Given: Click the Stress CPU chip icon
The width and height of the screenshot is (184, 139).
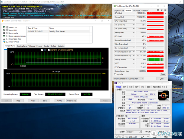Looking at the screenshot, I should 4,27.
